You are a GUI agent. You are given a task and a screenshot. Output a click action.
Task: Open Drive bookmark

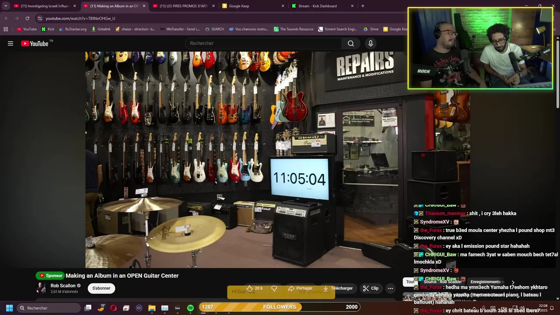[371, 29]
